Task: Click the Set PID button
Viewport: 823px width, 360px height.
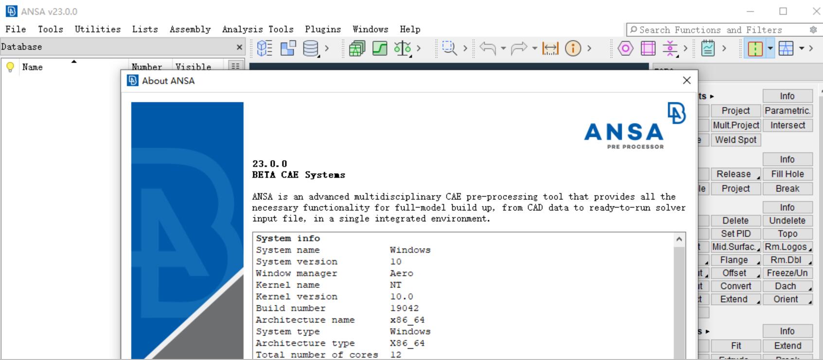Action: 736,233
